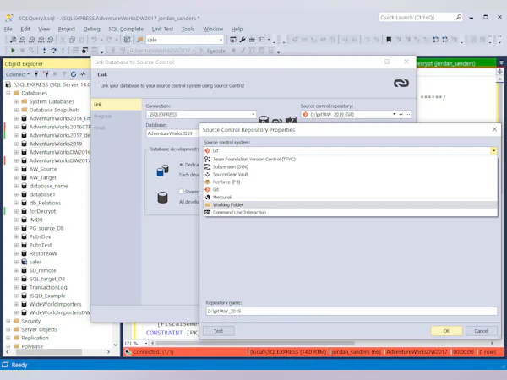This screenshot has height=380, width=507.
Task: Click the Refresh icon in Object Explorer
Action: click(x=74, y=74)
